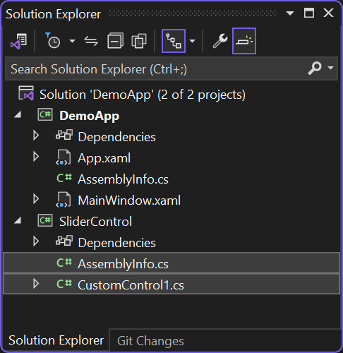The height and width of the screenshot is (353, 343).
Task: Click the Show All Files icon
Action: [x=139, y=41]
